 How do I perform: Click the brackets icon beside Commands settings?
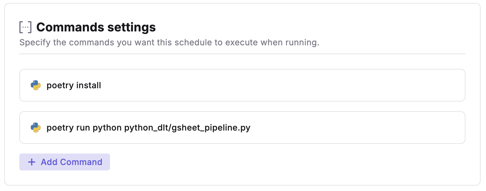pyautogui.click(x=25, y=27)
